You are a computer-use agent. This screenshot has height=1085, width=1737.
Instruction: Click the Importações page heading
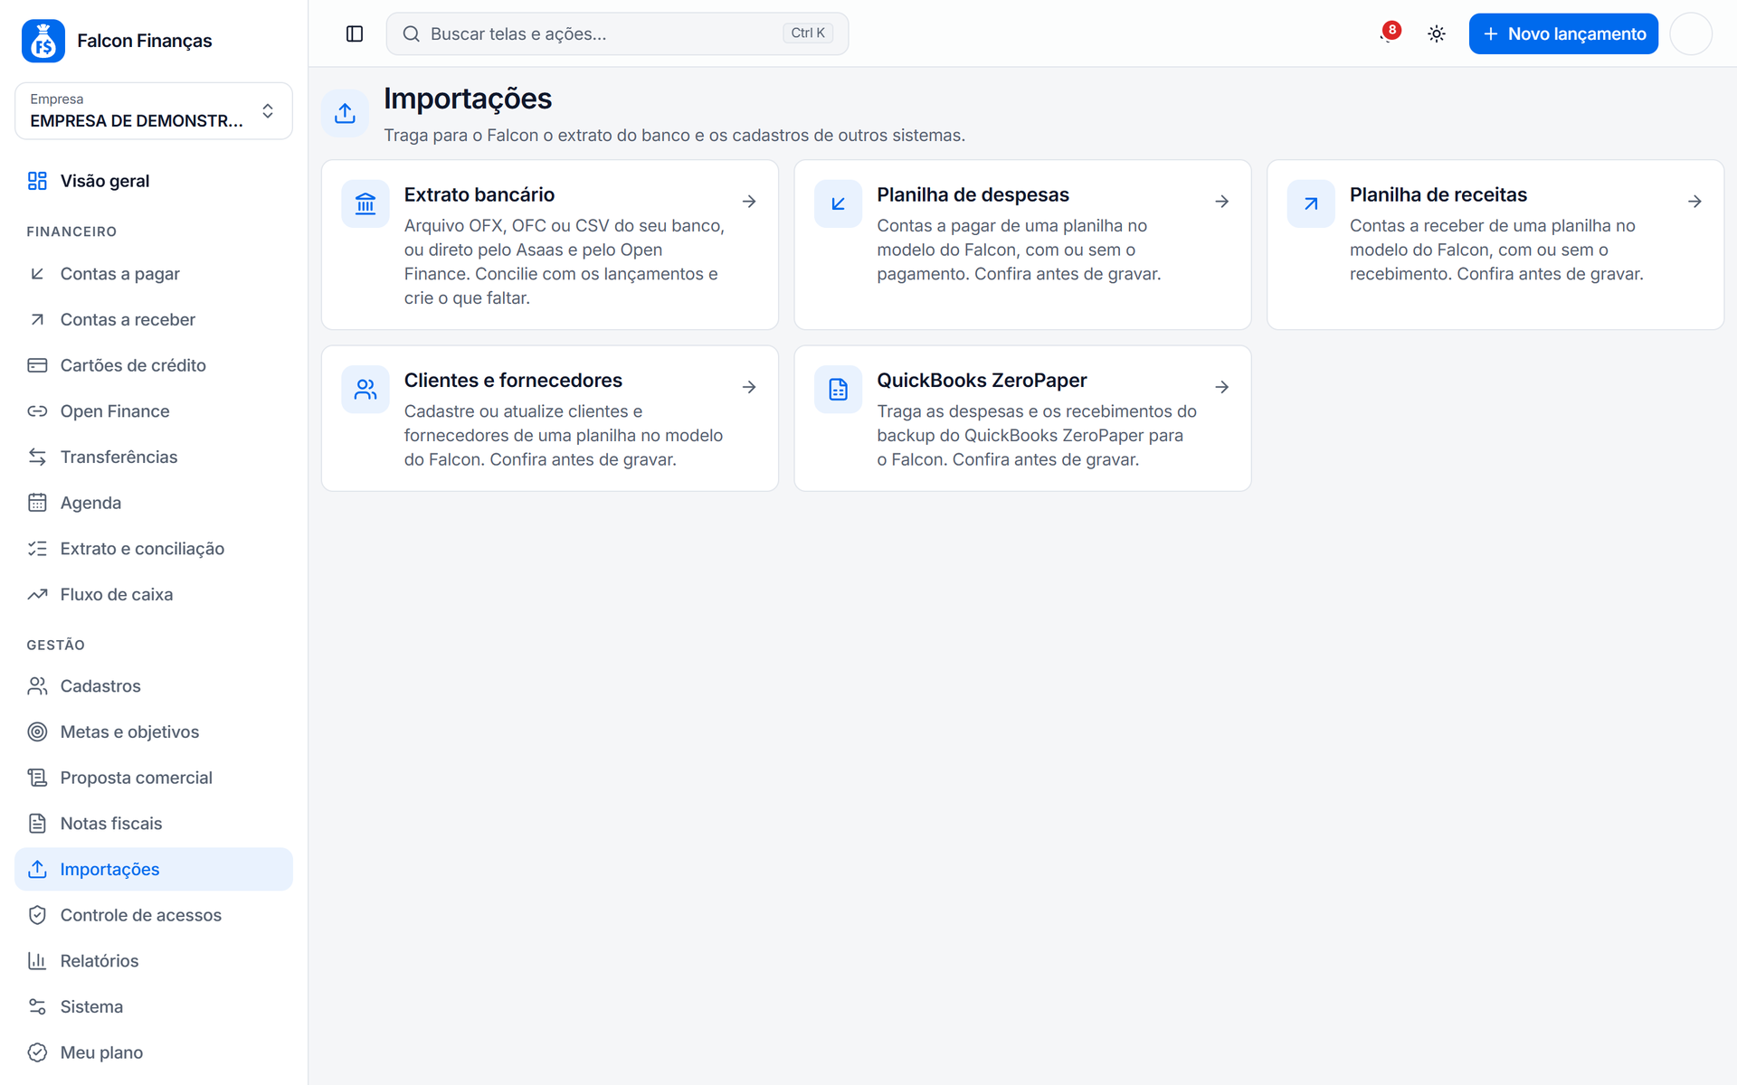[468, 99]
